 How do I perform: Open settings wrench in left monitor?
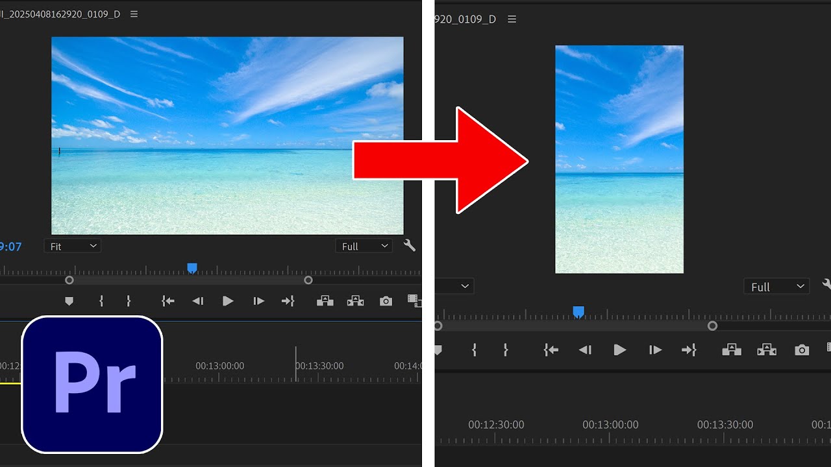(x=409, y=246)
